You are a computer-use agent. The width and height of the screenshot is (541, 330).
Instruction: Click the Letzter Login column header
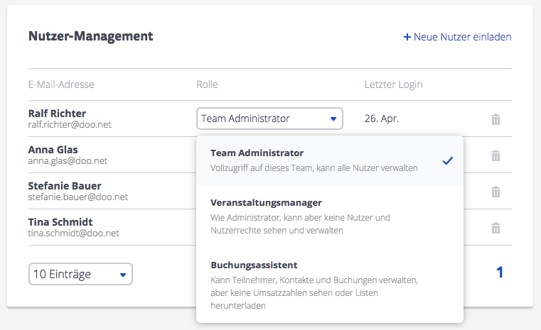point(393,84)
